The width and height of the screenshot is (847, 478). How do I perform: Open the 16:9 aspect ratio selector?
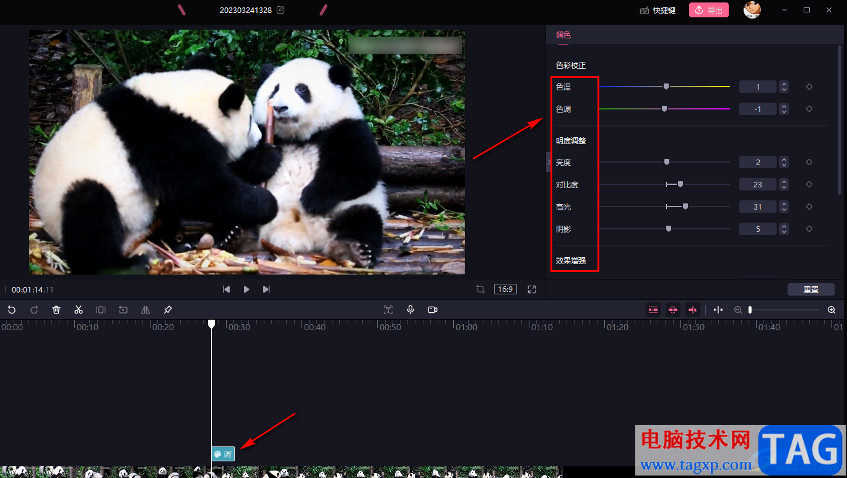coord(506,289)
